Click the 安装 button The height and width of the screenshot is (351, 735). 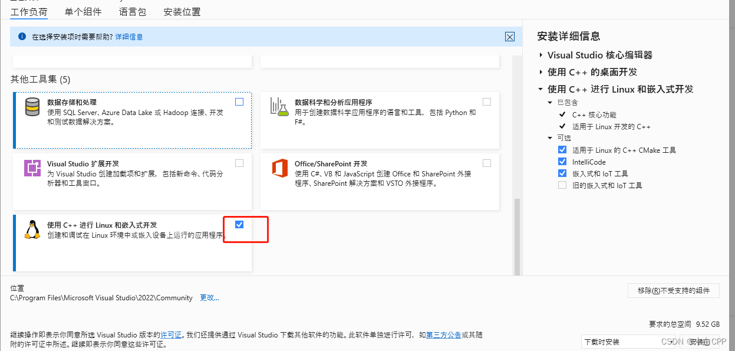(x=700, y=342)
